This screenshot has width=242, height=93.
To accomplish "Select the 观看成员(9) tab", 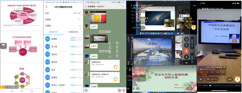I will (x=53, y=32).
